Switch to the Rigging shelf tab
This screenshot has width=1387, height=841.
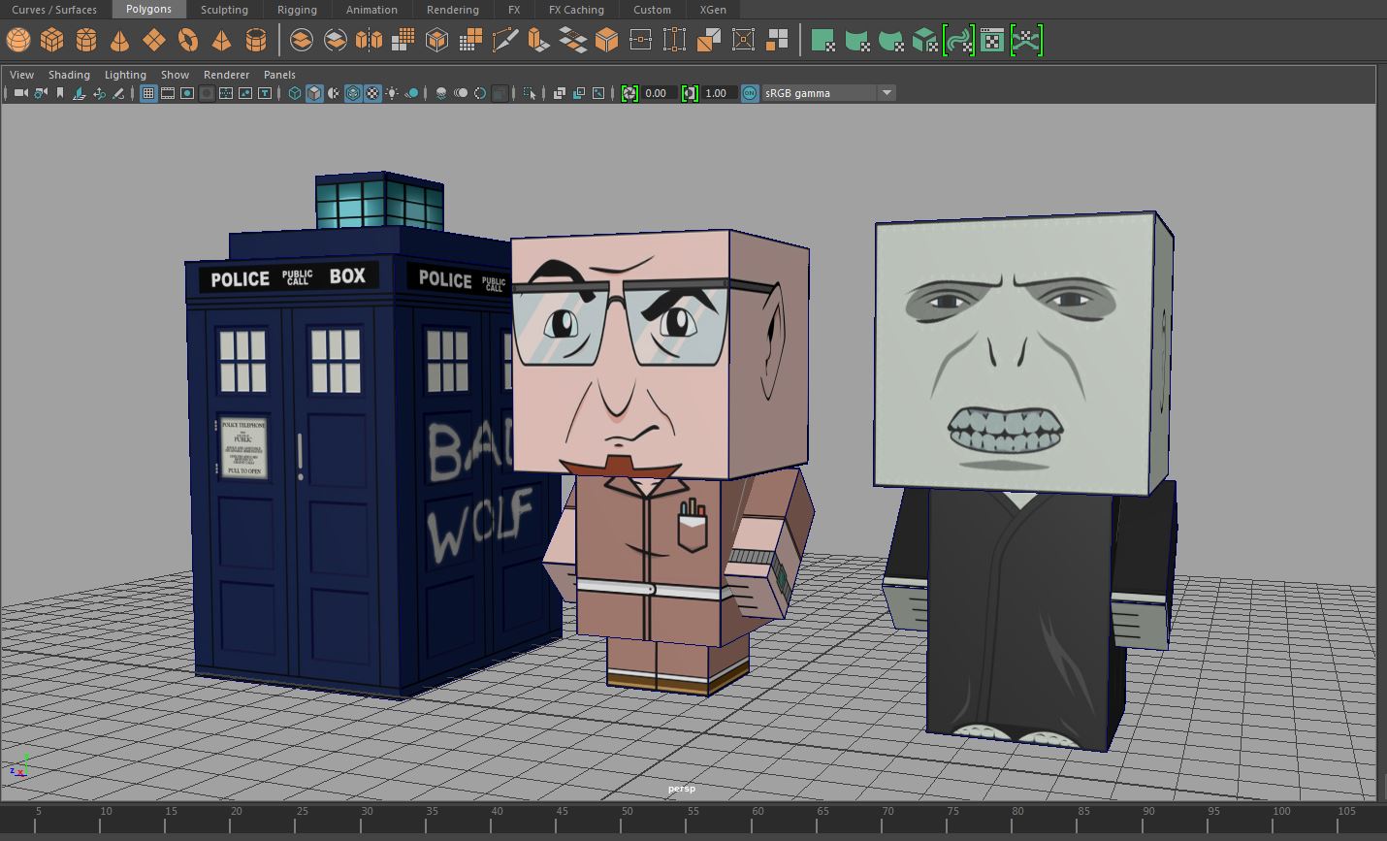[x=297, y=10]
